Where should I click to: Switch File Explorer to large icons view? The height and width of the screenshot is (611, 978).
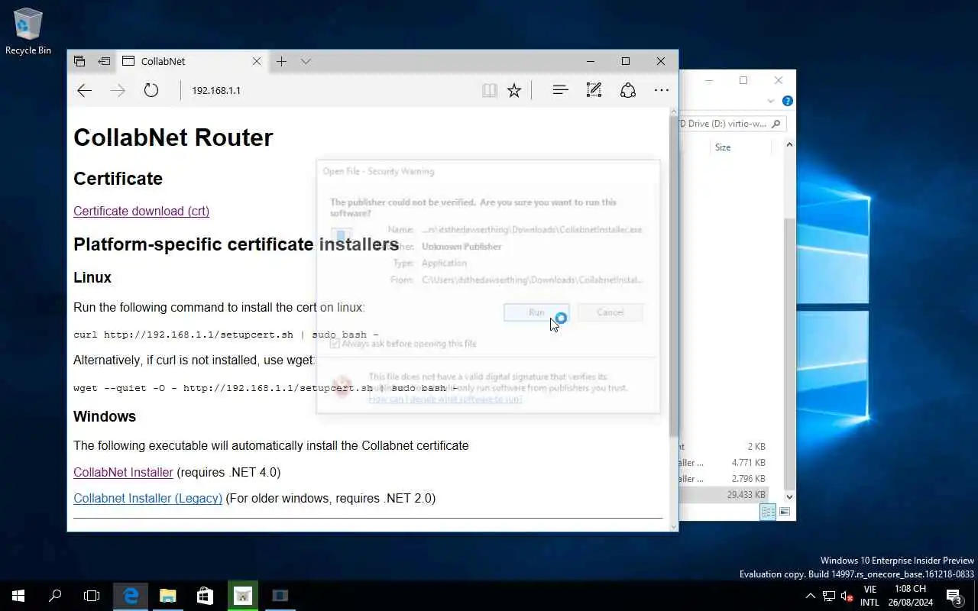point(785,512)
